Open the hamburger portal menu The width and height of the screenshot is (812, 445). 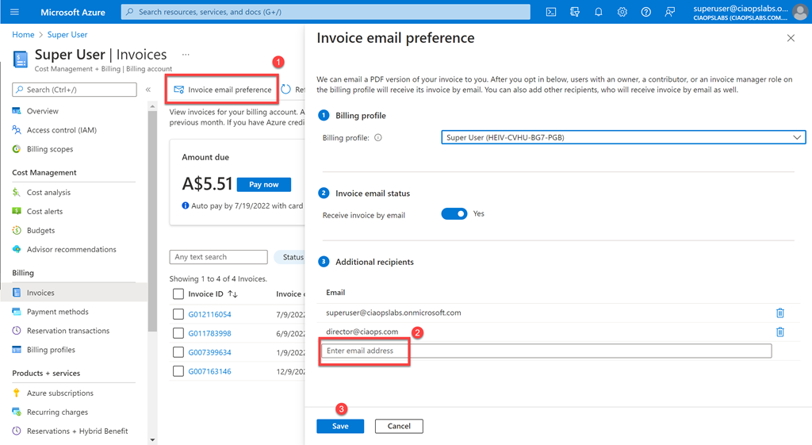coord(14,12)
